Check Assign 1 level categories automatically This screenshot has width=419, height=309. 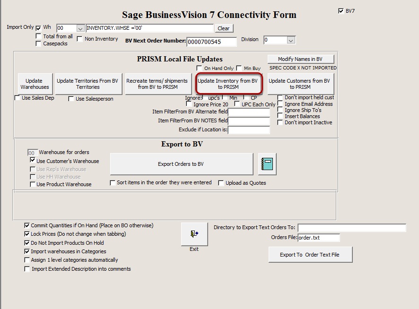coord(27,260)
